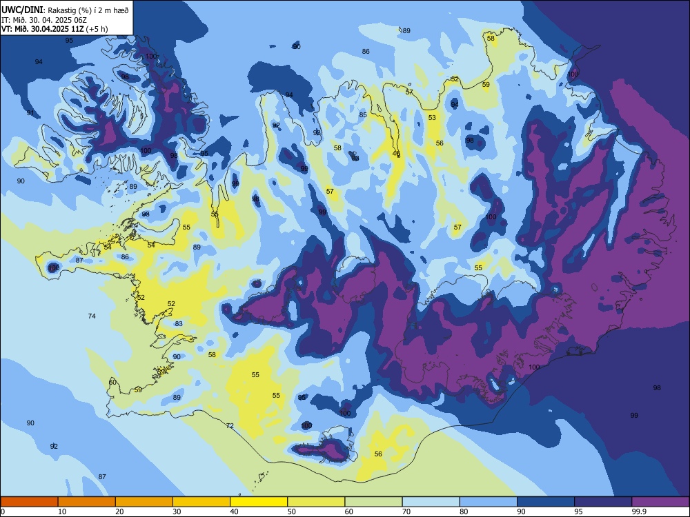
Task: Pick the 60–70 light green legend swatch
Action: pyautogui.click(x=373, y=502)
